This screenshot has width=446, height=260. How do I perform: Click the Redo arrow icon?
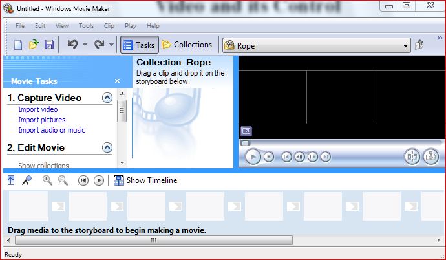tap(100, 45)
